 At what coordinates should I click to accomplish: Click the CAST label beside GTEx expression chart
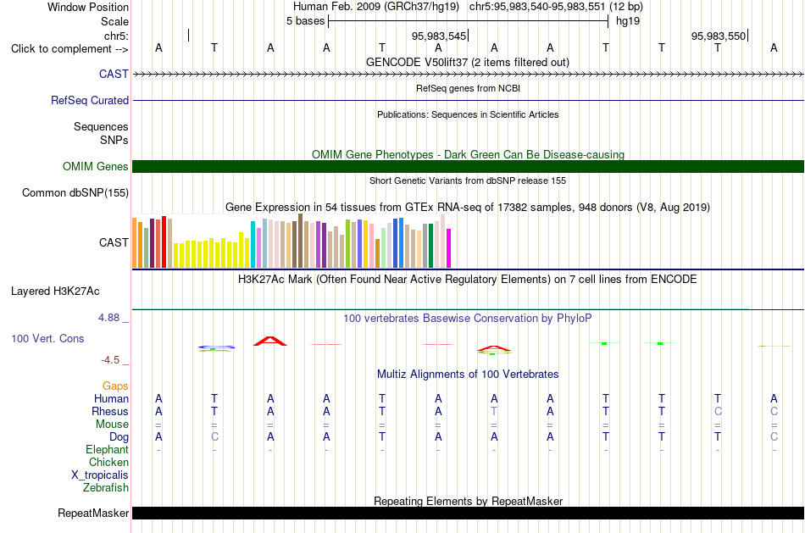(114, 242)
